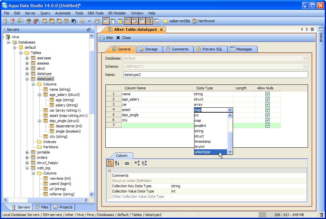
Task: Open the DBA Tools menu
Action: (x=96, y=13)
